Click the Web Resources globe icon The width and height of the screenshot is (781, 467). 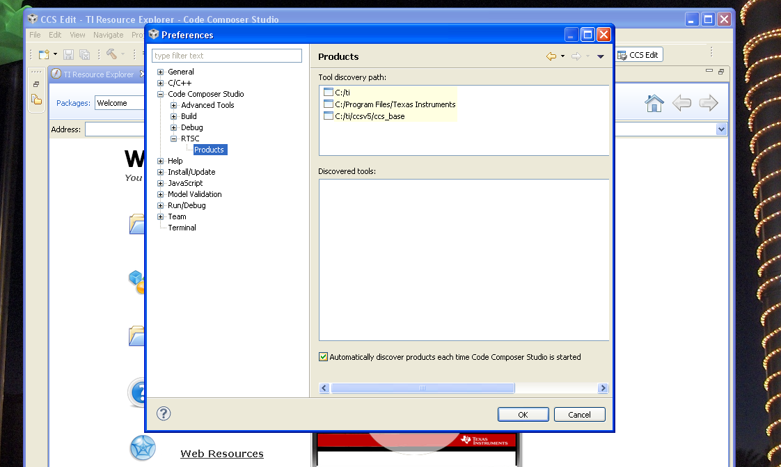pos(143,448)
